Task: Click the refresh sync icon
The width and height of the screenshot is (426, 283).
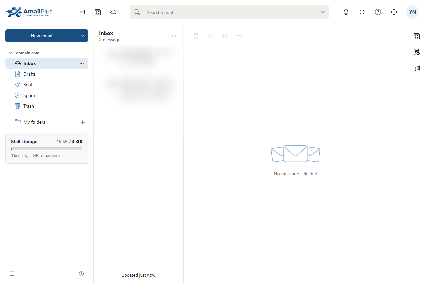Action: click(x=362, y=12)
